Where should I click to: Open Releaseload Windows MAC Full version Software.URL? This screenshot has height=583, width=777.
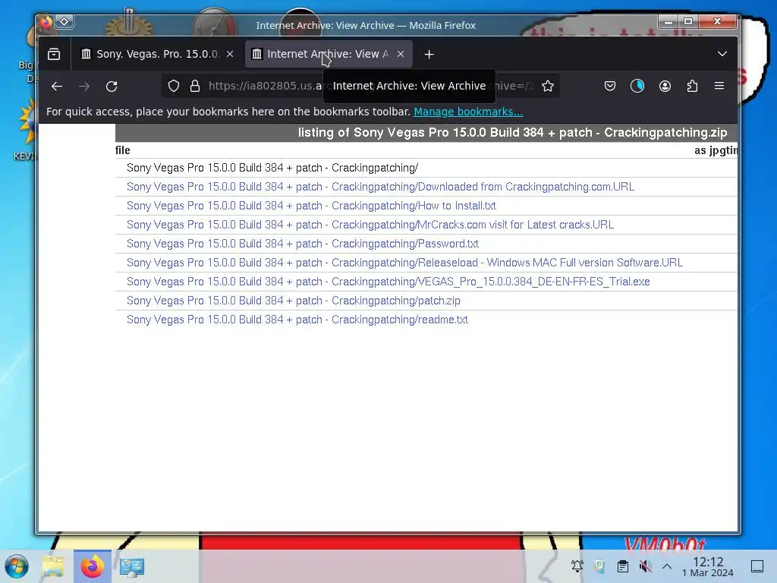pyautogui.click(x=404, y=263)
